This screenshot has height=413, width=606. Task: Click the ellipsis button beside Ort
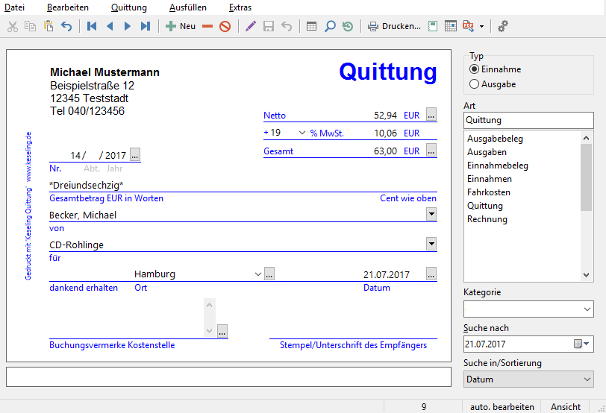[269, 274]
